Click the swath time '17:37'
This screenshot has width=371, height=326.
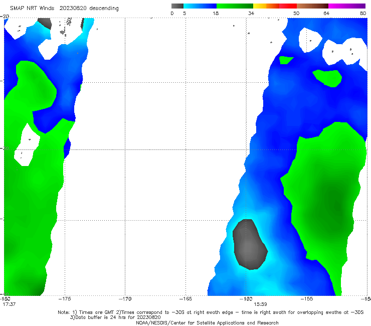[9, 304]
